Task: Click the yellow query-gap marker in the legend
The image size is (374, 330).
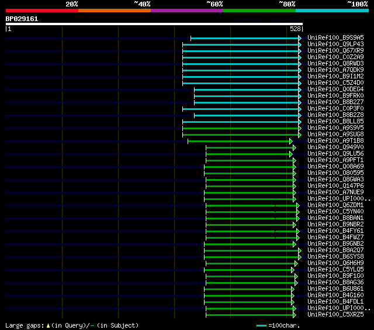Action: pos(48,325)
